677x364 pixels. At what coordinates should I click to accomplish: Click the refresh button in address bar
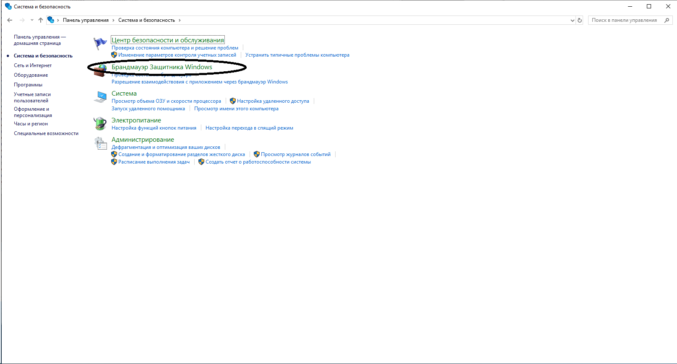tap(580, 20)
